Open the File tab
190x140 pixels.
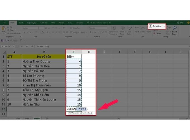click(4, 23)
